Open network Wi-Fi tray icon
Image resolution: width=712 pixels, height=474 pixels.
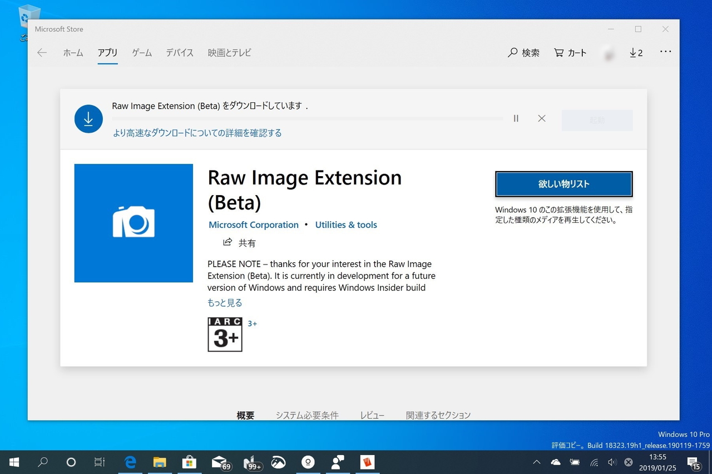pyautogui.click(x=594, y=462)
